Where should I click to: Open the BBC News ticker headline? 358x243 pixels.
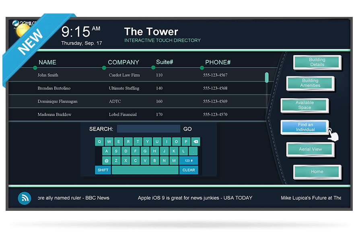tap(74, 198)
